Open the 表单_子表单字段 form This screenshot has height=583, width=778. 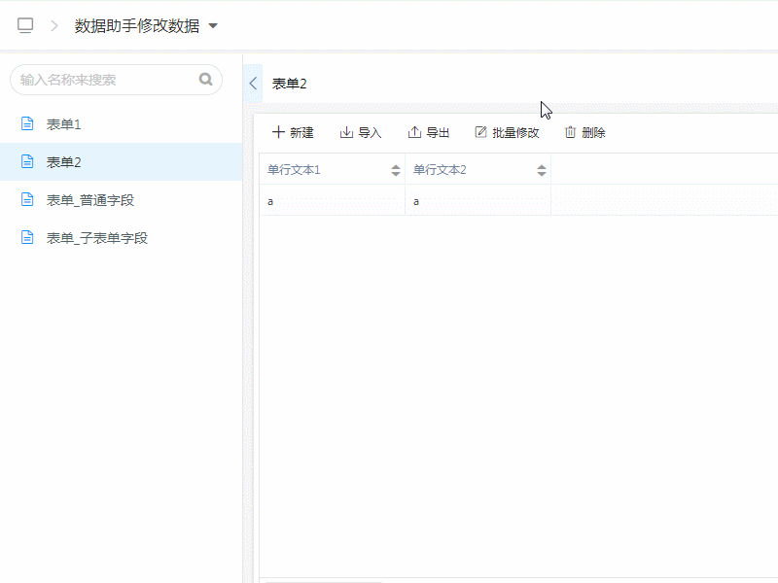[96, 238]
